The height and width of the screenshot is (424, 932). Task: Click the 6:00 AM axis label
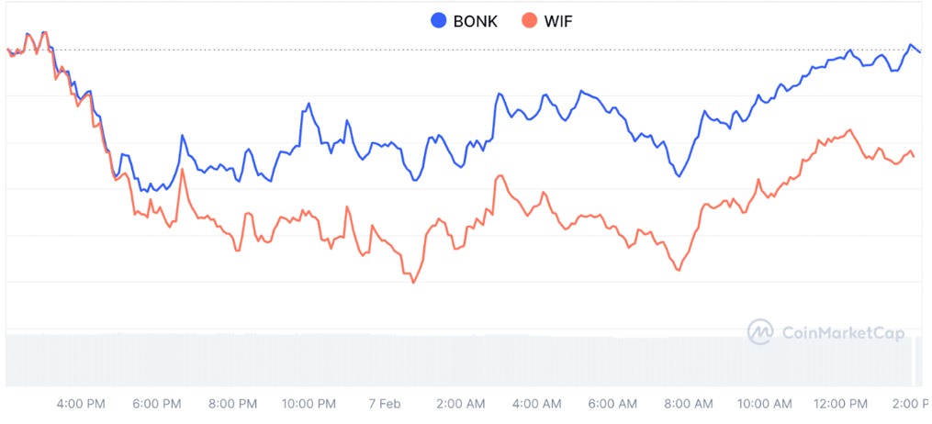(x=612, y=404)
